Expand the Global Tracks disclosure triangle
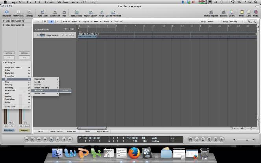Viewport: 261px width, 163px height. (x=35, y=30)
